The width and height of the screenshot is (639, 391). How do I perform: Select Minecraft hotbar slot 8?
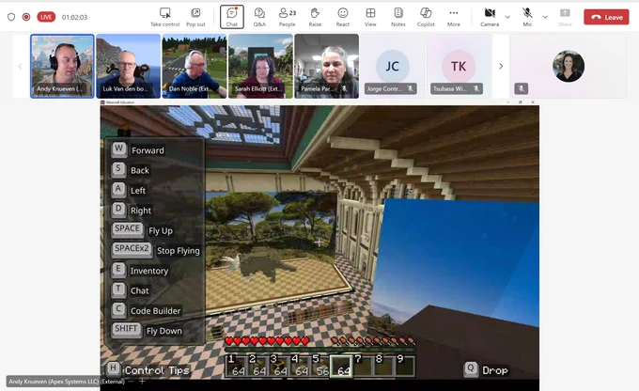coord(384,366)
